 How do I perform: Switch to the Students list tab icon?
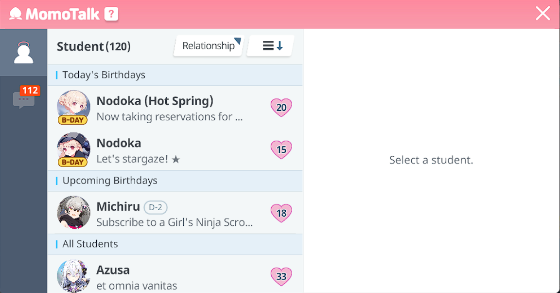click(x=23, y=53)
